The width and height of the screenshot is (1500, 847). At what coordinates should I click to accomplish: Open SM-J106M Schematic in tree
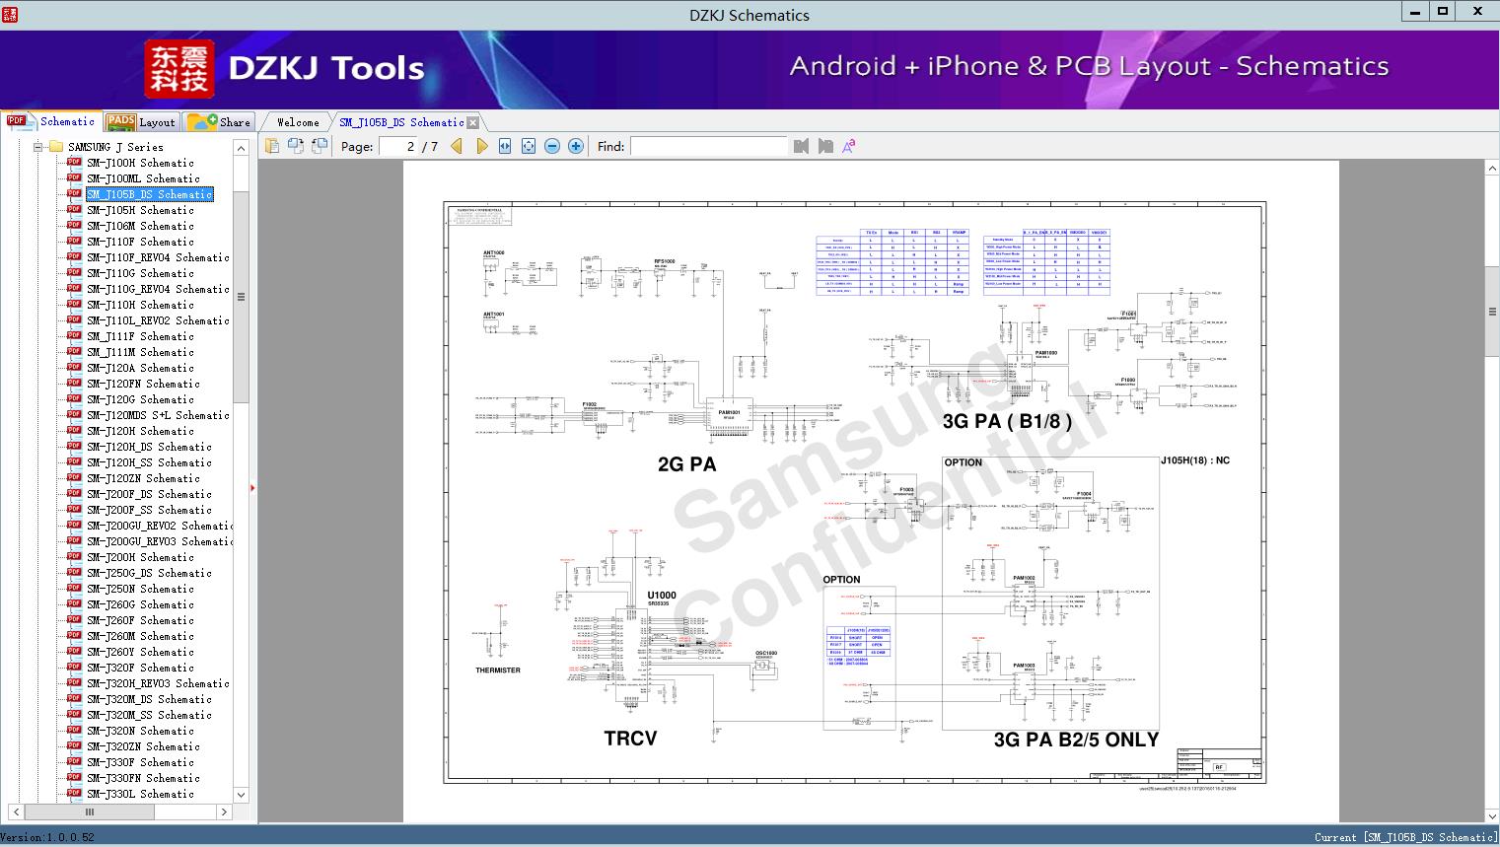coord(140,226)
